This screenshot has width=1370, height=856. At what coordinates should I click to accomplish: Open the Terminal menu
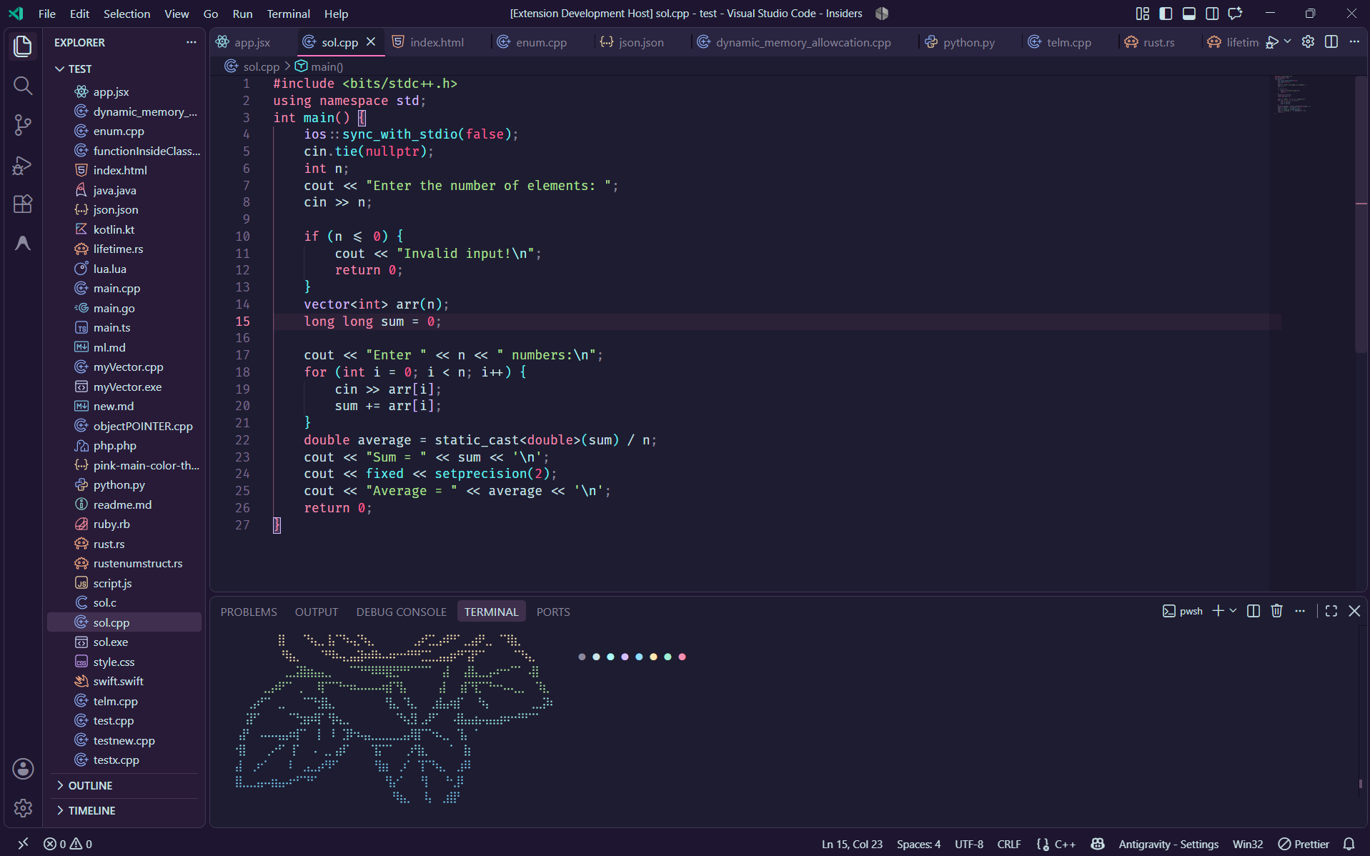click(288, 14)
